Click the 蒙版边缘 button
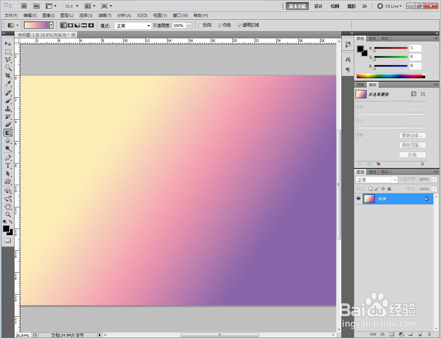This screenshot has height=339, width=441. click(412, 136)
